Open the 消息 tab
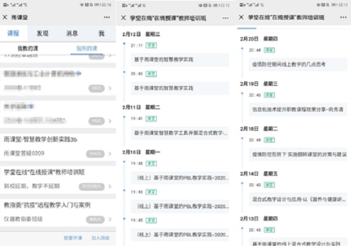The width and height of the screenshot is (351, 251). [72, 34]
